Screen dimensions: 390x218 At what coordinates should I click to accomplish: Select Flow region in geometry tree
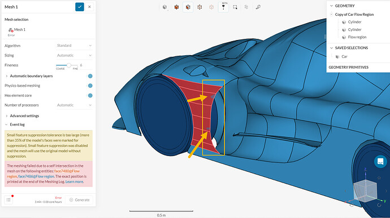pos(357,37)
